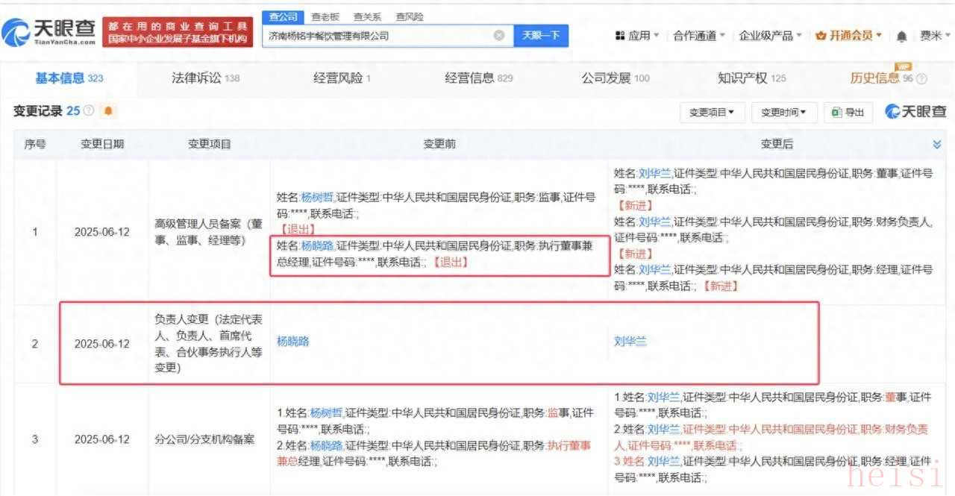Click the notification bell in the top bar
The height and width of the screenshot is (496, 955).
tap(902, 36)
